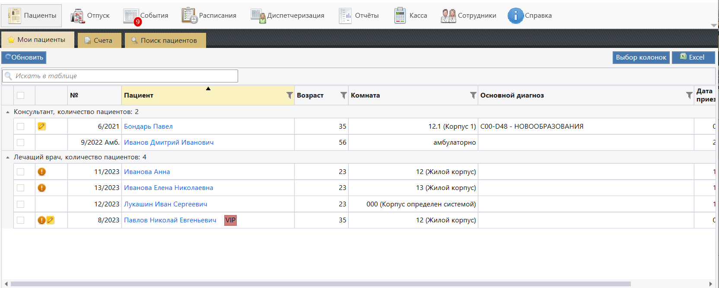Open the Расписания schedule icon
The image size is (719, 288).
coord(189,16)
